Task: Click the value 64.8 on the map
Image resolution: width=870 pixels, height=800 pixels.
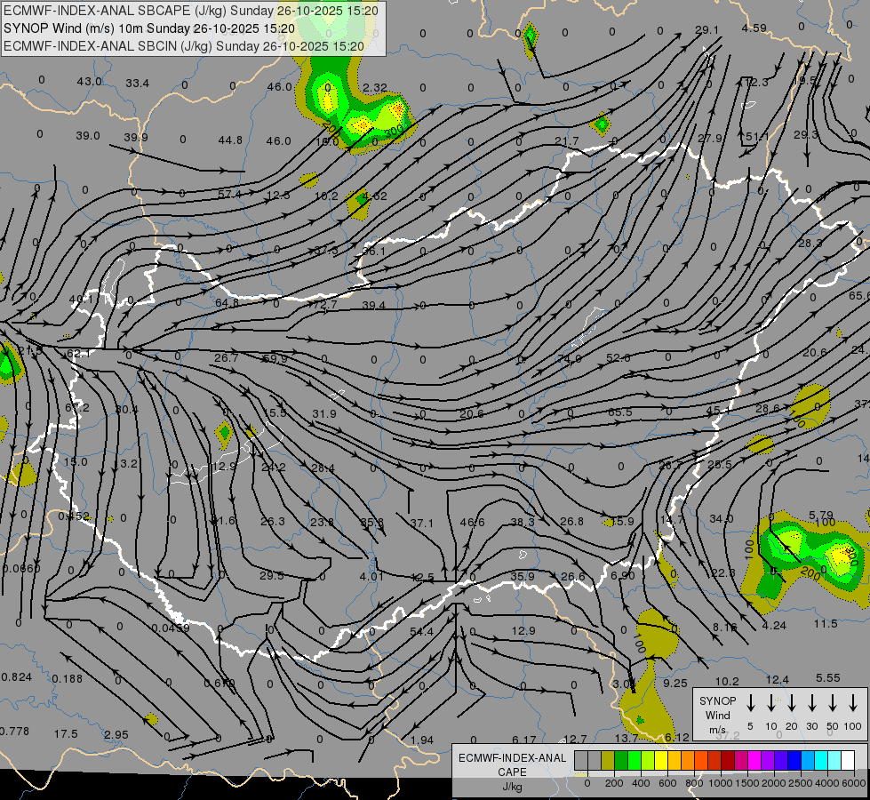Action: click(x=227, y=303)
